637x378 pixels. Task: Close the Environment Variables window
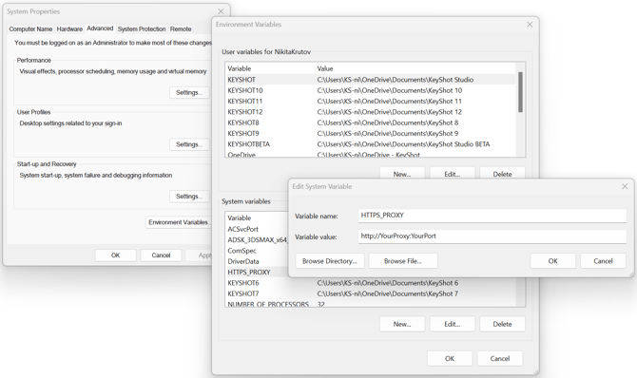[530, 25]
